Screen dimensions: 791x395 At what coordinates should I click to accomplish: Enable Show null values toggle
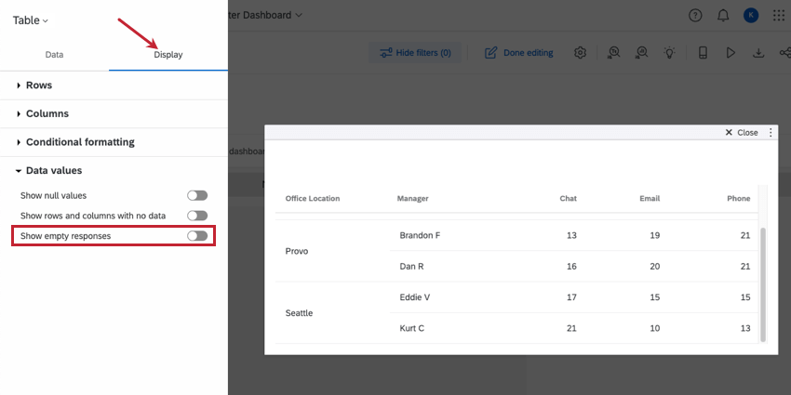(197, 195)
